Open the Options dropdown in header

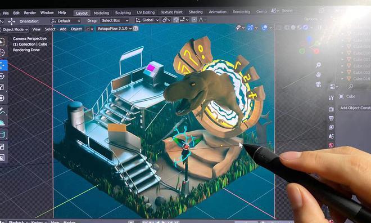(x=313, y=19)
